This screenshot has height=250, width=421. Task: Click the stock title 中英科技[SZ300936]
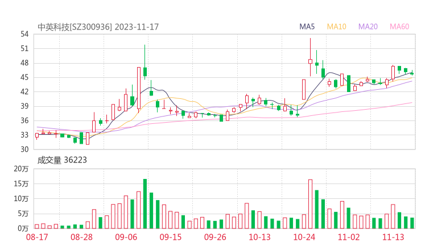(75, 27)
